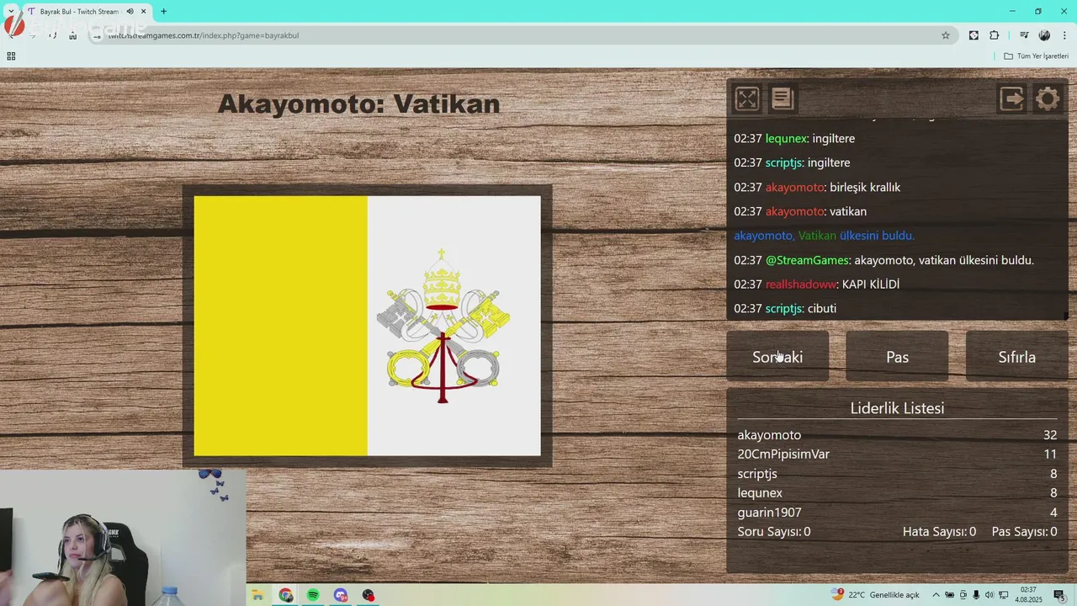The image size is (1077, 606).
Task: Click akayomoto's score 32
Action: (1050, 435)
